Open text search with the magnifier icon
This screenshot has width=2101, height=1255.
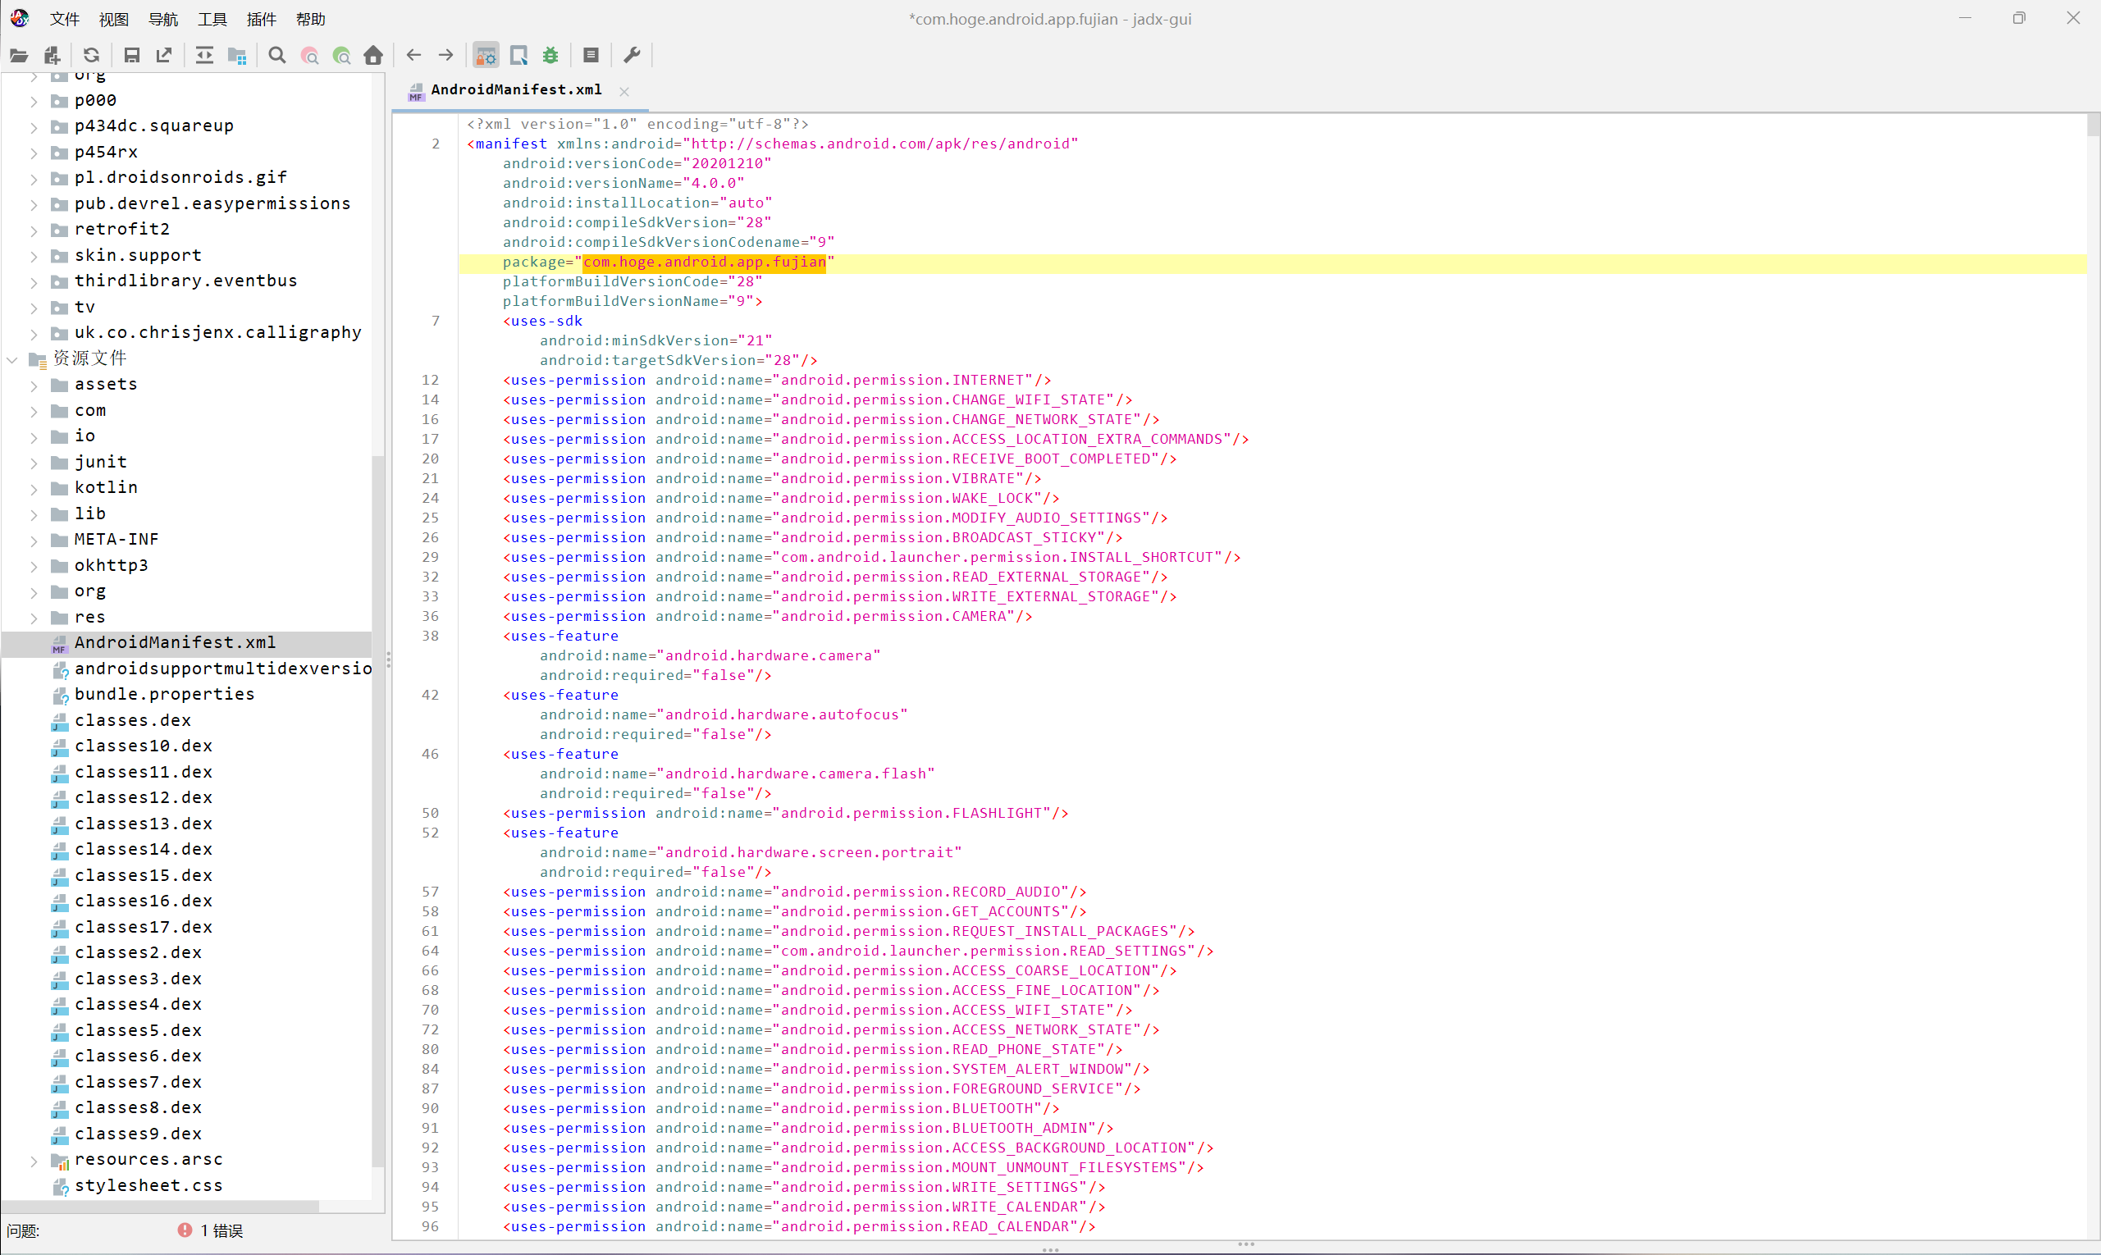click(x=276, y=56)
